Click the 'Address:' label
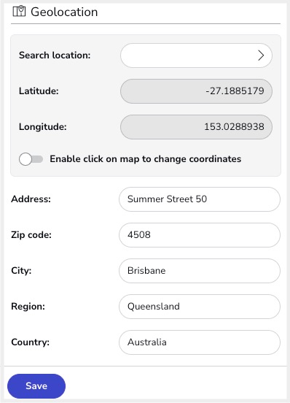 tap(31, 199)
